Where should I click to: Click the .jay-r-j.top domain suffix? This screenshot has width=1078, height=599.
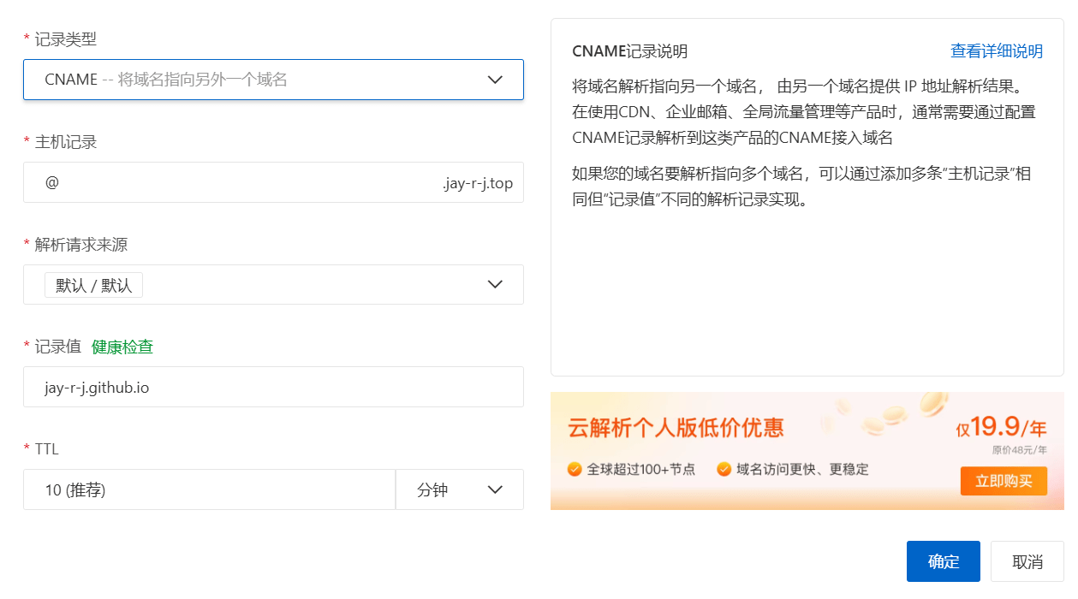coord(478,183)
